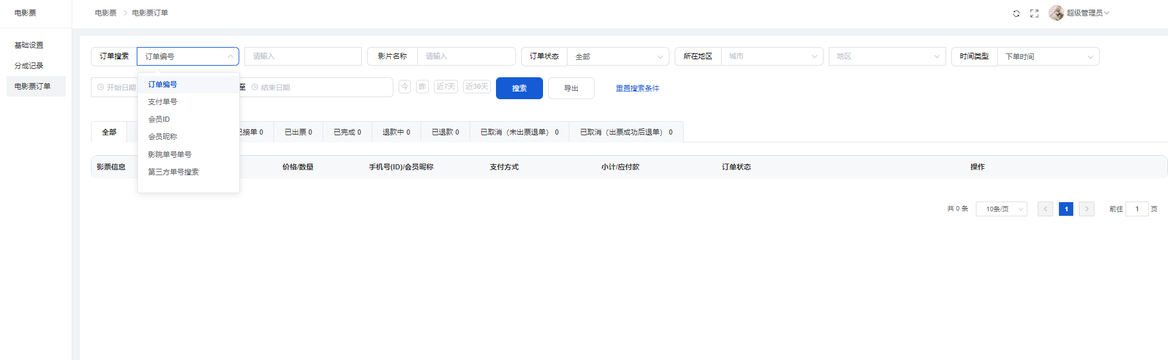Go to next page arrow
The height and width of the screenshot is (360, 1168).
pyautogui.click(x=1087, y=209)
